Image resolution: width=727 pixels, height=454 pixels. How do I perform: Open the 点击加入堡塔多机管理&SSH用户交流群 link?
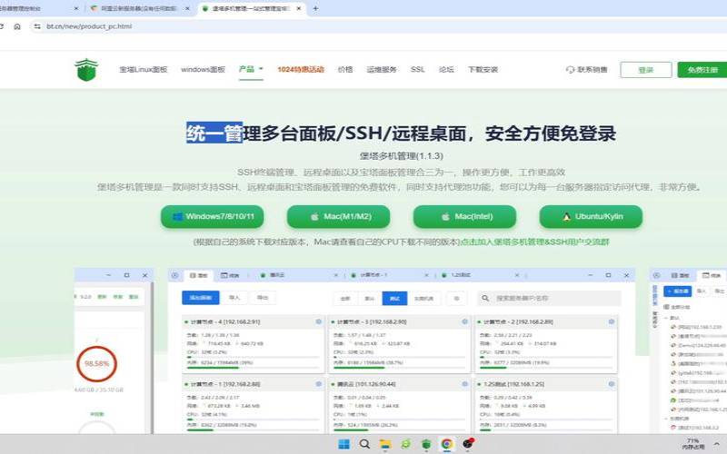pos(534,242)
